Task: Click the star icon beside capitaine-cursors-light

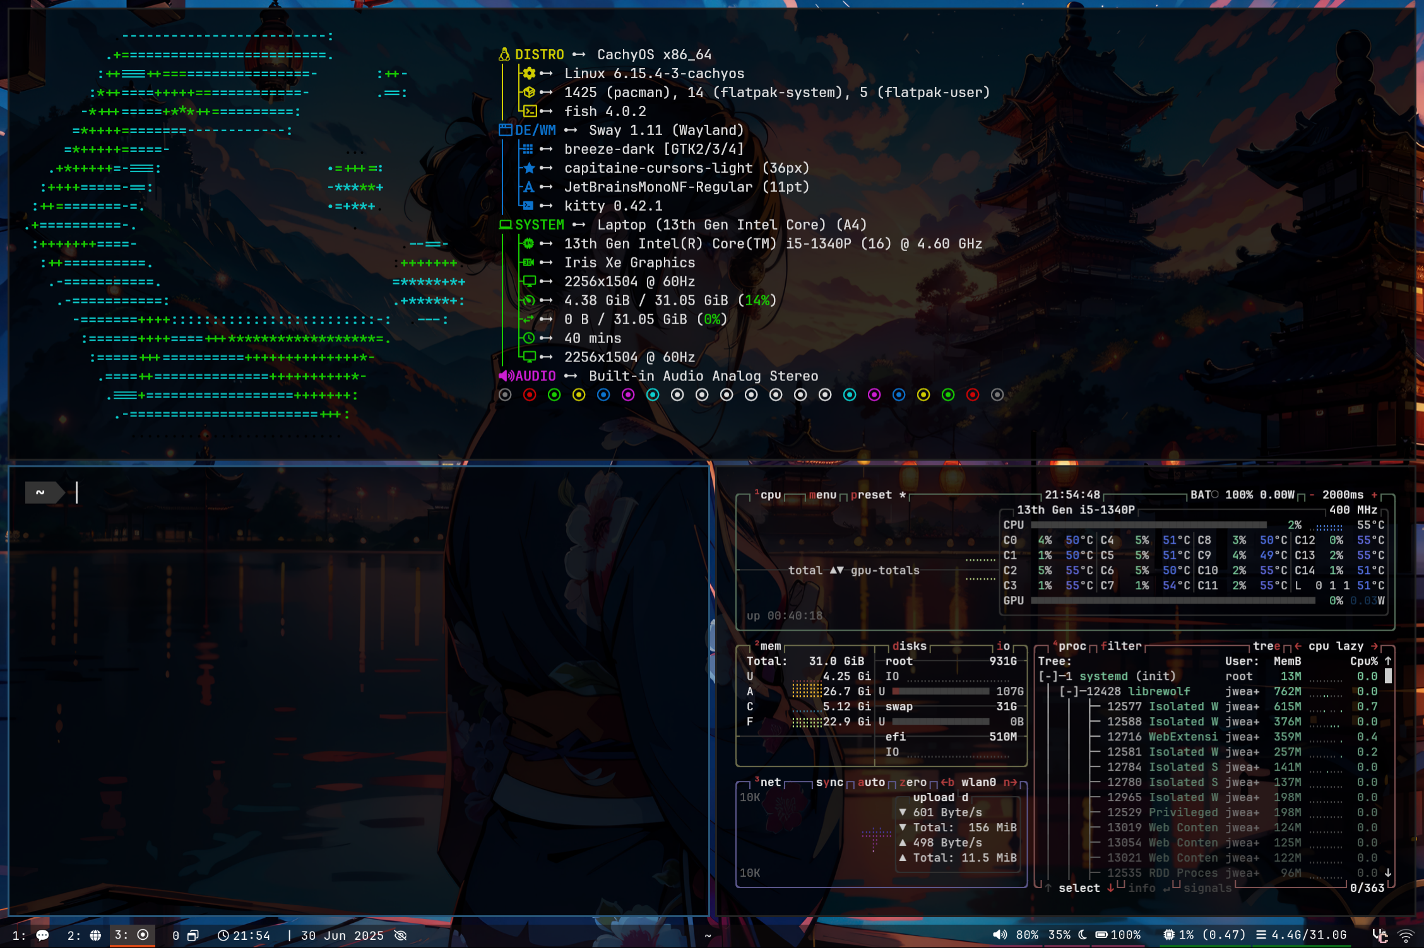Action: pos(529,168)
